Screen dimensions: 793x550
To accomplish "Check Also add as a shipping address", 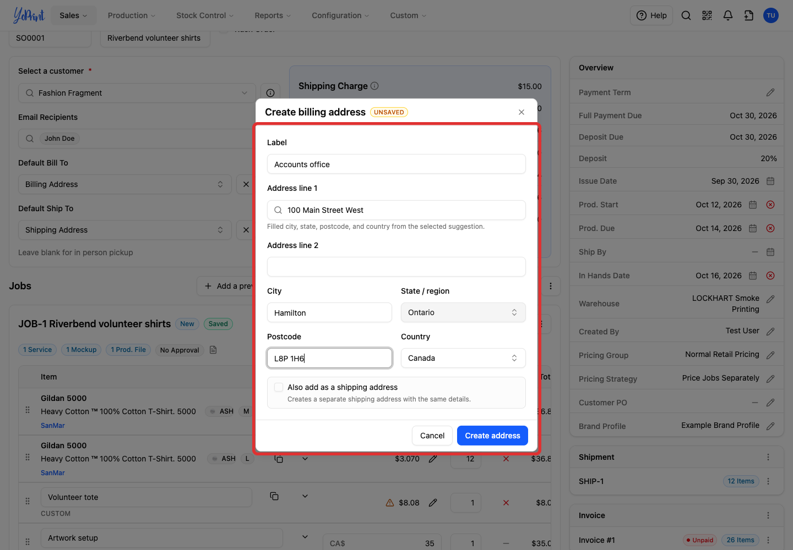I will tap(279, 387).
